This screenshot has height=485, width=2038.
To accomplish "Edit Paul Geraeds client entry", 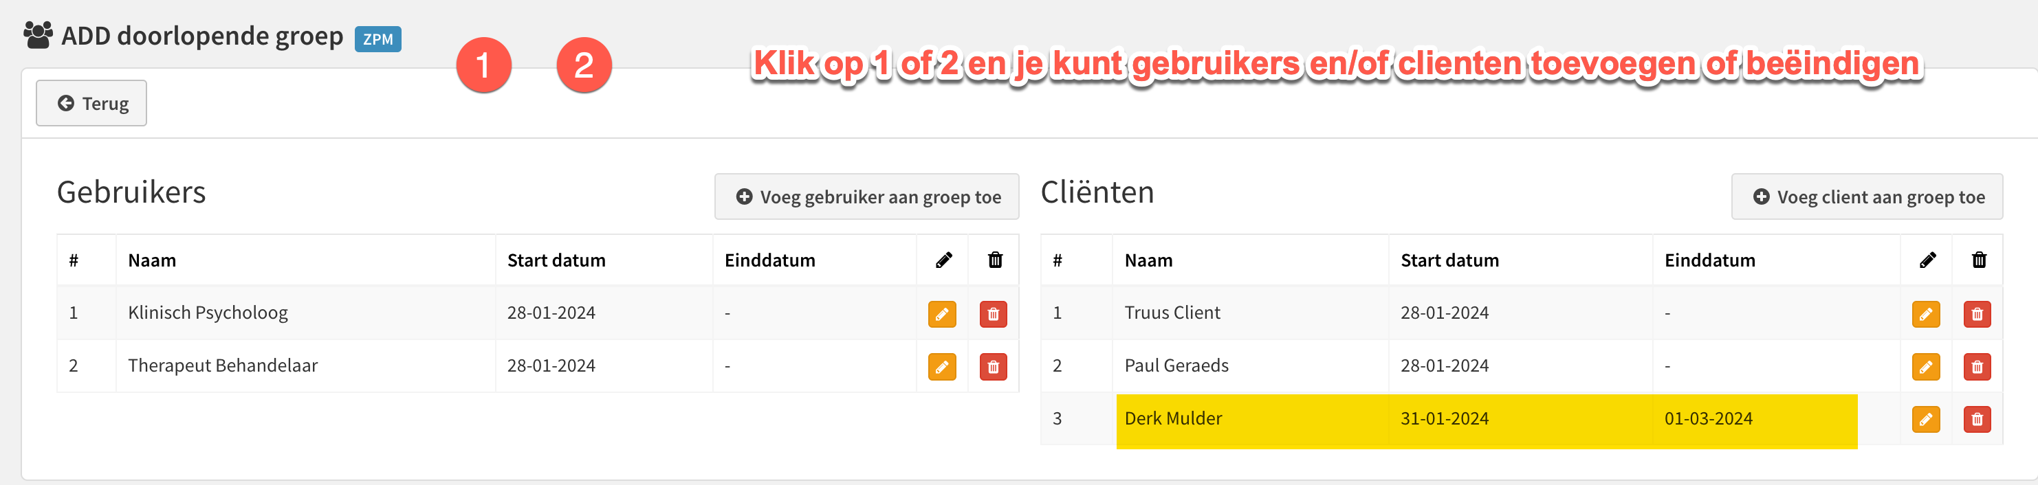I will pyautogui.click(x=1926, y=367).
